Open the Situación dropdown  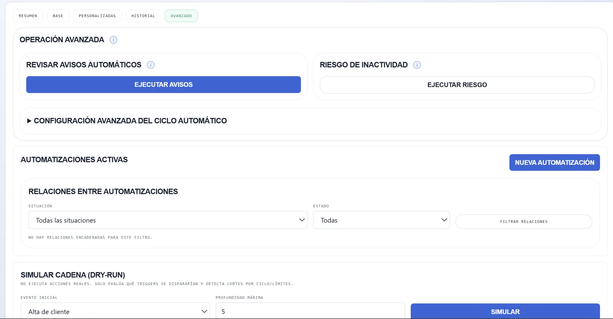pyautogui.click(x=168, y=220)
